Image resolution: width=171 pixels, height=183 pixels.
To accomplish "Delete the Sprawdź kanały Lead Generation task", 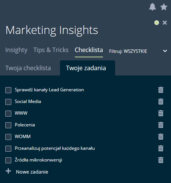I will (x=161, y=90).
